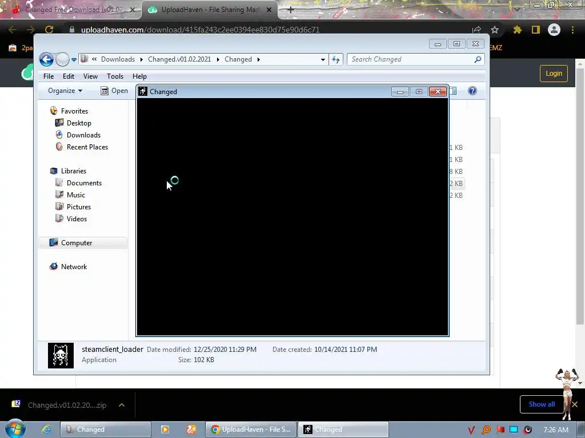Expand arrow after Changed folder breadcrumb
The image size is (585, 438).
click(258, 59)
